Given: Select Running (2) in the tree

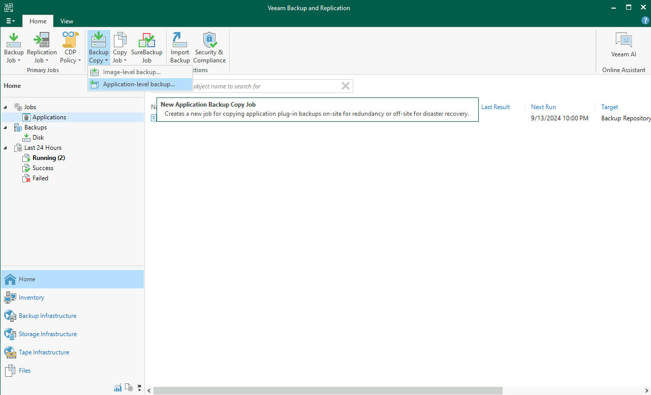Looking at the screenshot, I should (x=48, y=158).
